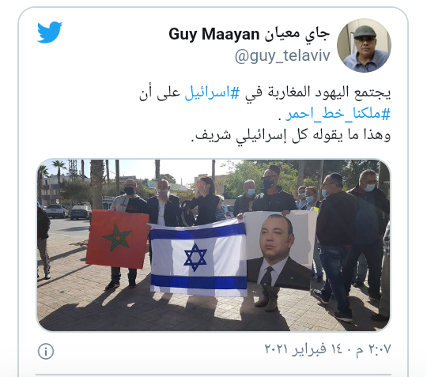Open the #ملكنا_خط_احمر hashtag
This screenshot has height=377, width=427.
point(338,114)
